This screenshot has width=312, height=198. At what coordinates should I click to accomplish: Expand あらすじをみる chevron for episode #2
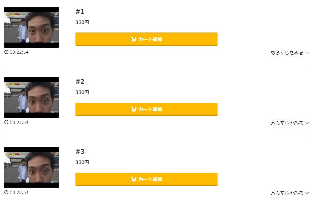307,123
